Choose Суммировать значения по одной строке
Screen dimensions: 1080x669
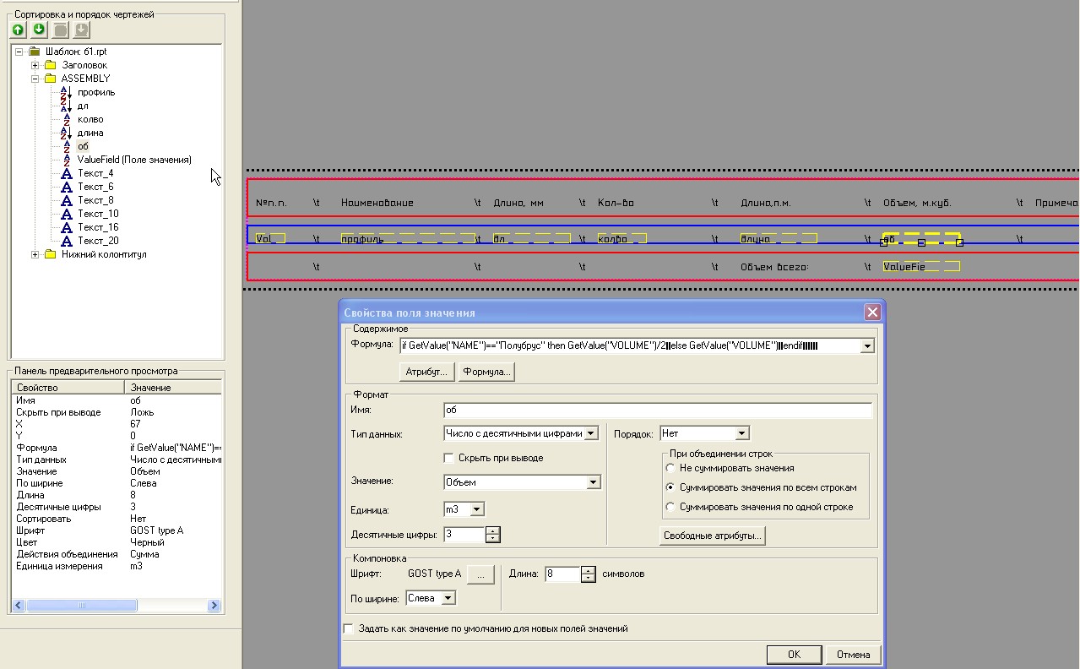coord(670,507)
